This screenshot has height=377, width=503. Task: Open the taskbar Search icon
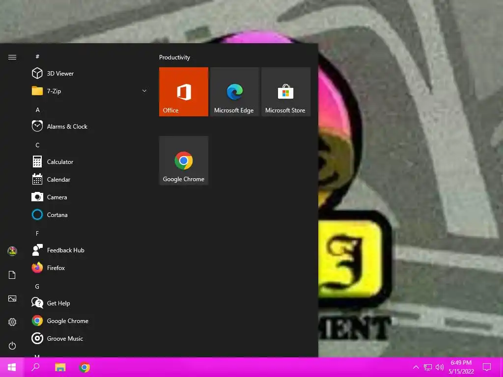pos(35,367)
